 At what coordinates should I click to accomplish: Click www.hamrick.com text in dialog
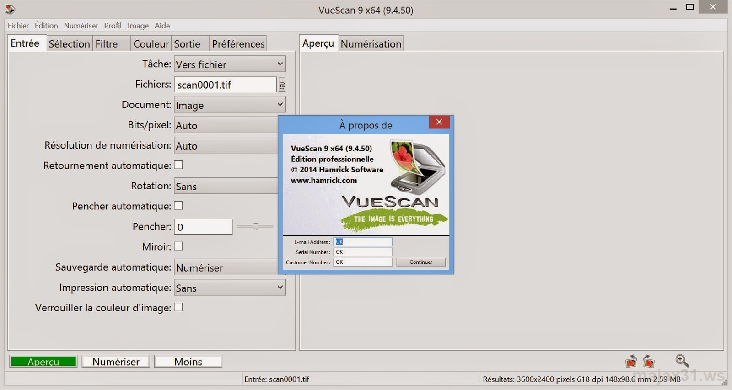[x=324, y=180]
